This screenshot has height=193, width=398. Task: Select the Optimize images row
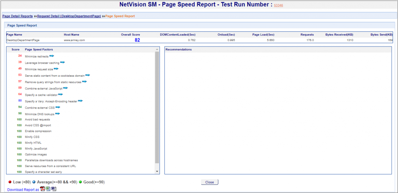click(36, 154)
